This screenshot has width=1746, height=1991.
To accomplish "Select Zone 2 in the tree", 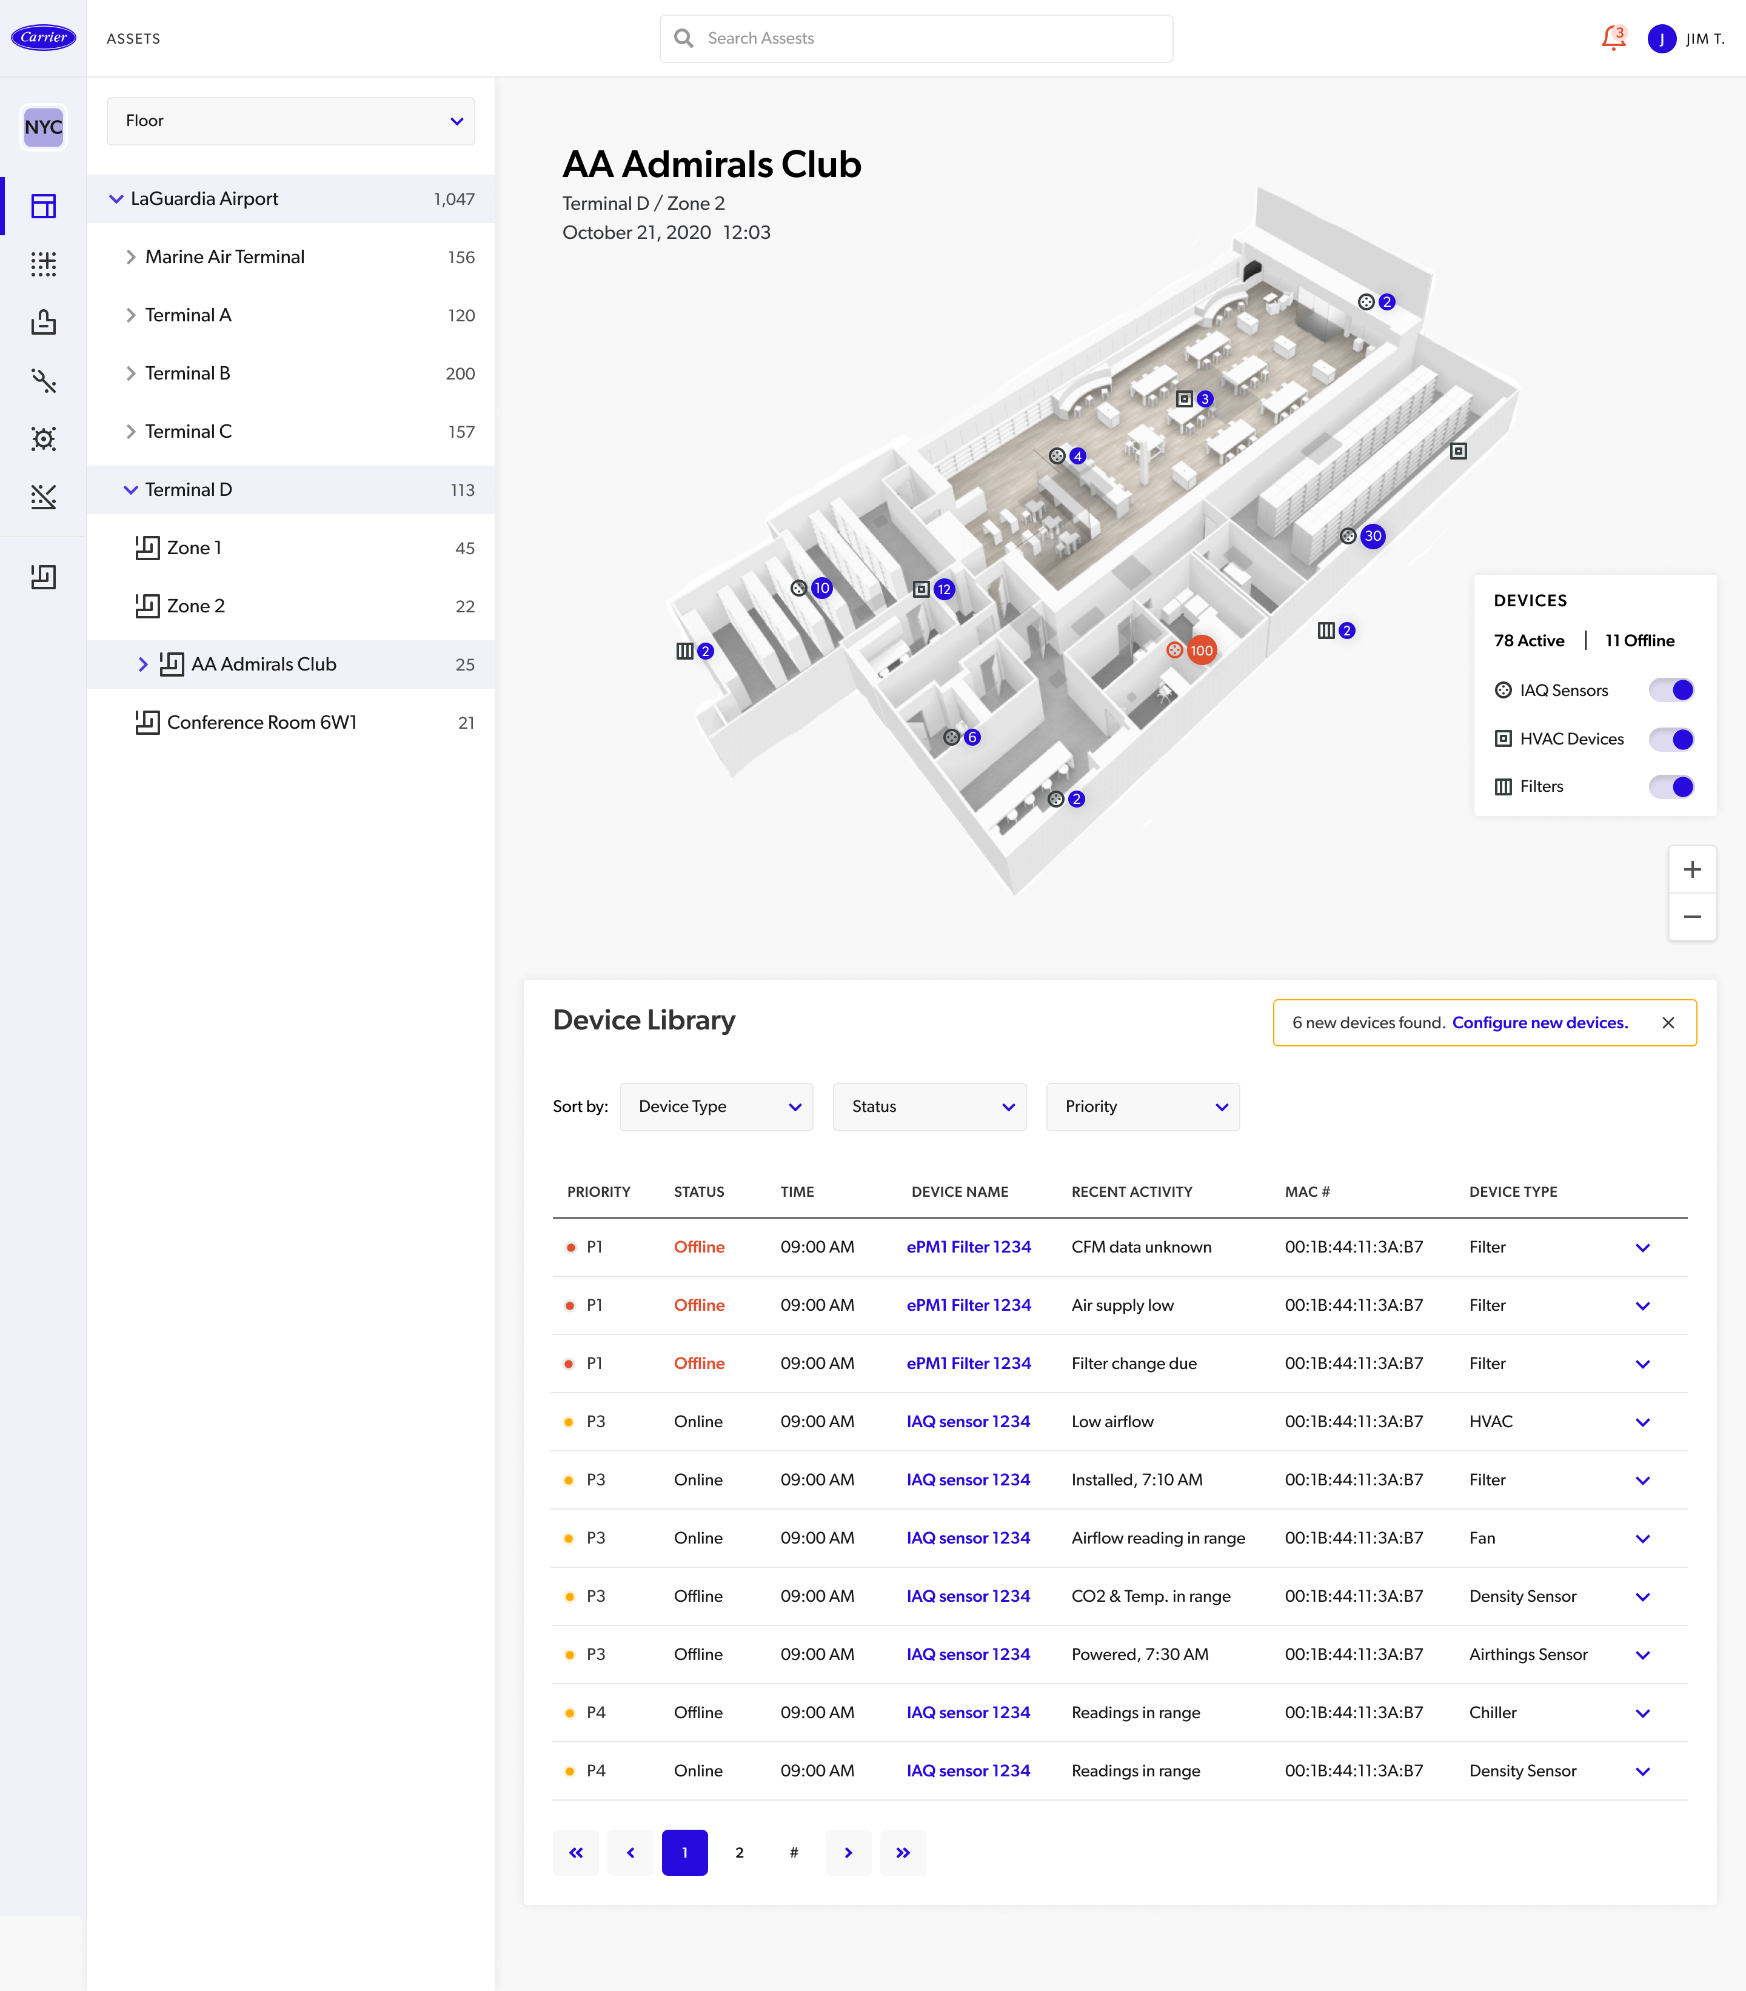I will point(290,606).
